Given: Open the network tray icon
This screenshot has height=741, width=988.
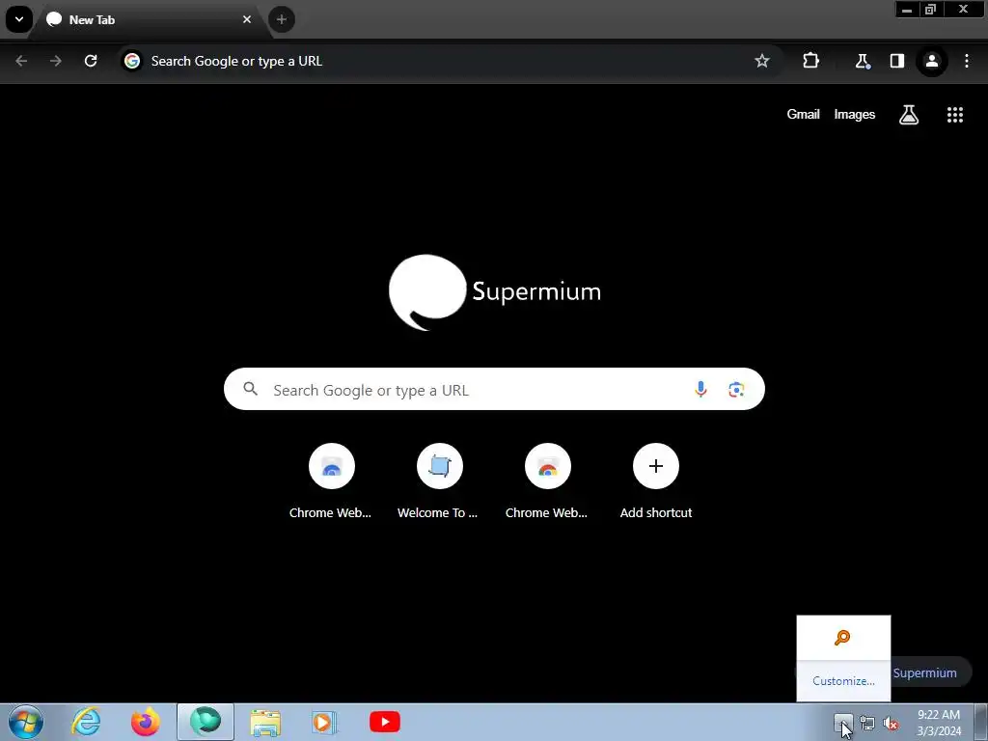Looking at the screenshot, I should 867,724.
